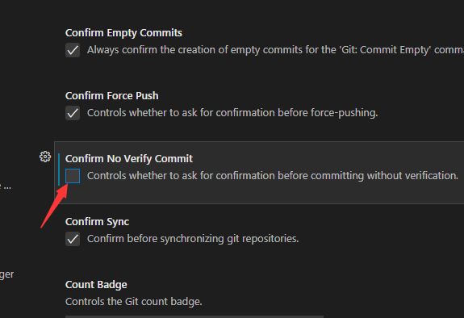Click the blue modified indicator bar beside the setting
The width and height of the screenshot is (464, 318).
tap(59, 169)
